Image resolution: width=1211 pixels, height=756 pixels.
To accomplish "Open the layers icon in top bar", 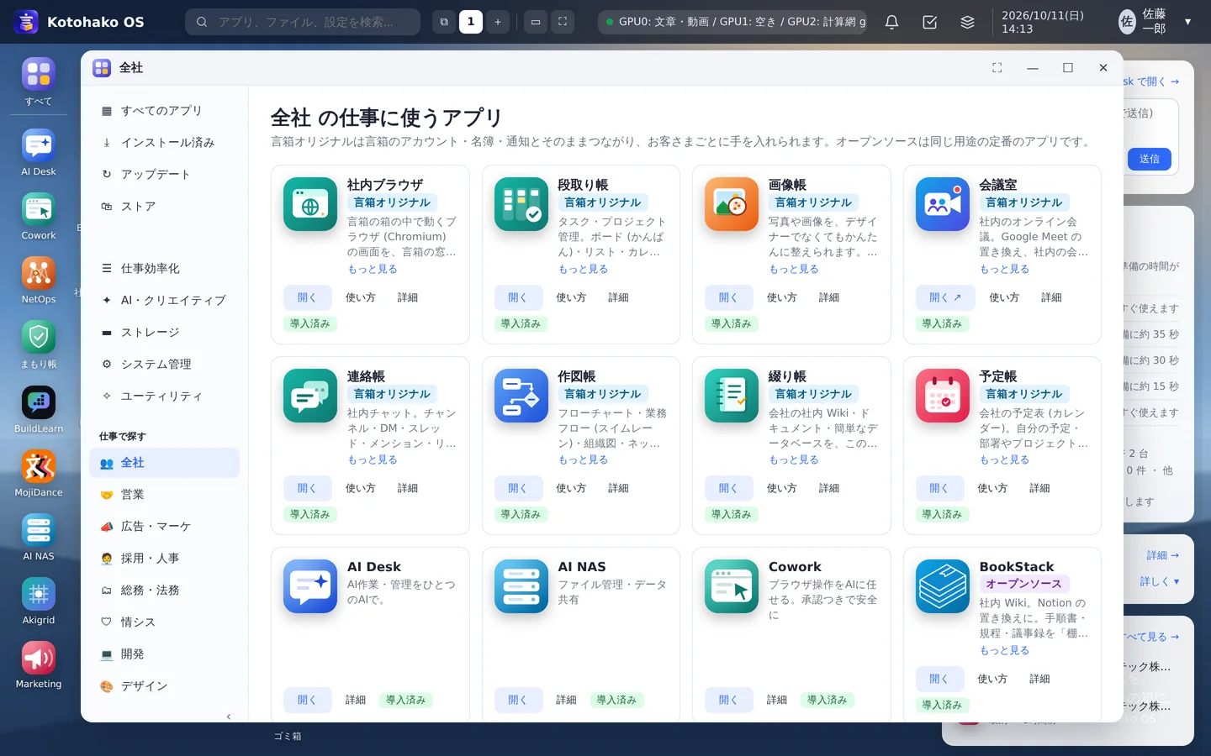I will point(967,22).
